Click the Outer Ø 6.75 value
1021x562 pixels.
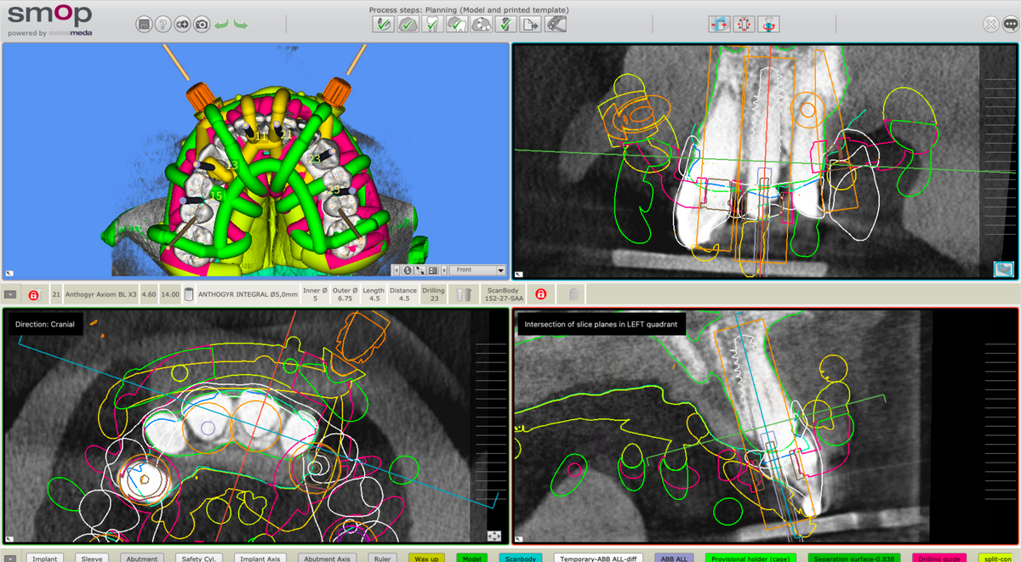[x=345, y=295]
